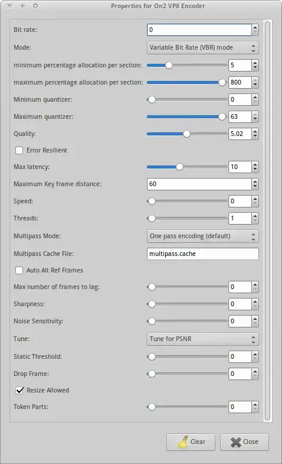The image size is (282, 464).
Task: Click the Maximum Key frame distance field
Action: (x=199, y=184)
